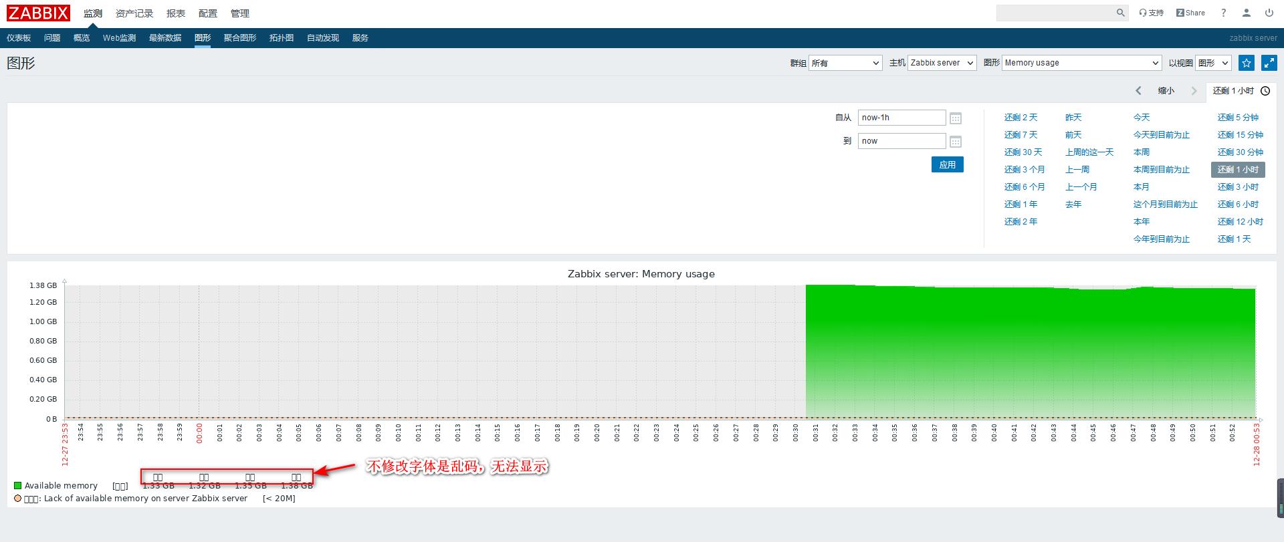Open calendar picker for 到 field
Screen dimensions: 1284x542
956,142
